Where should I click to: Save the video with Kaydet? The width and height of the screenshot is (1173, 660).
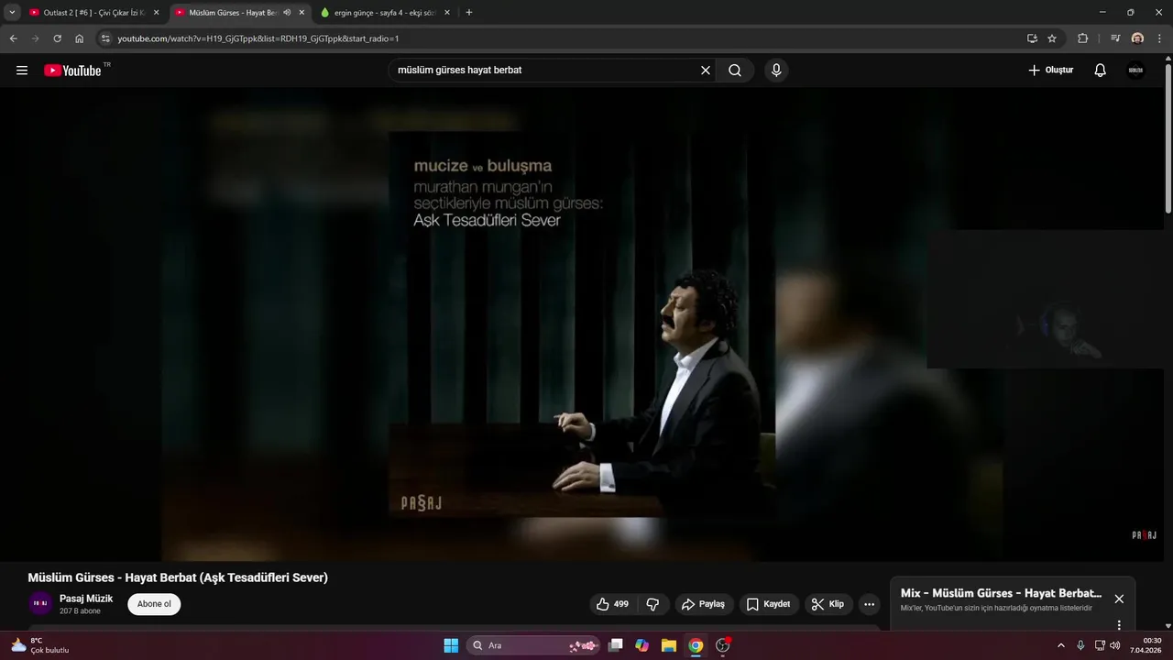[768, 604]
